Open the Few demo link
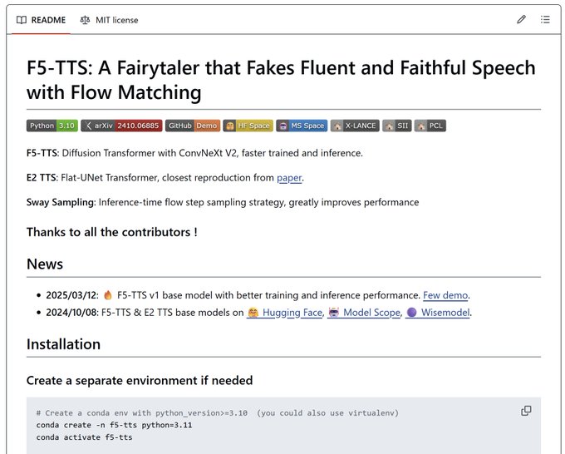 click(445, 295)
